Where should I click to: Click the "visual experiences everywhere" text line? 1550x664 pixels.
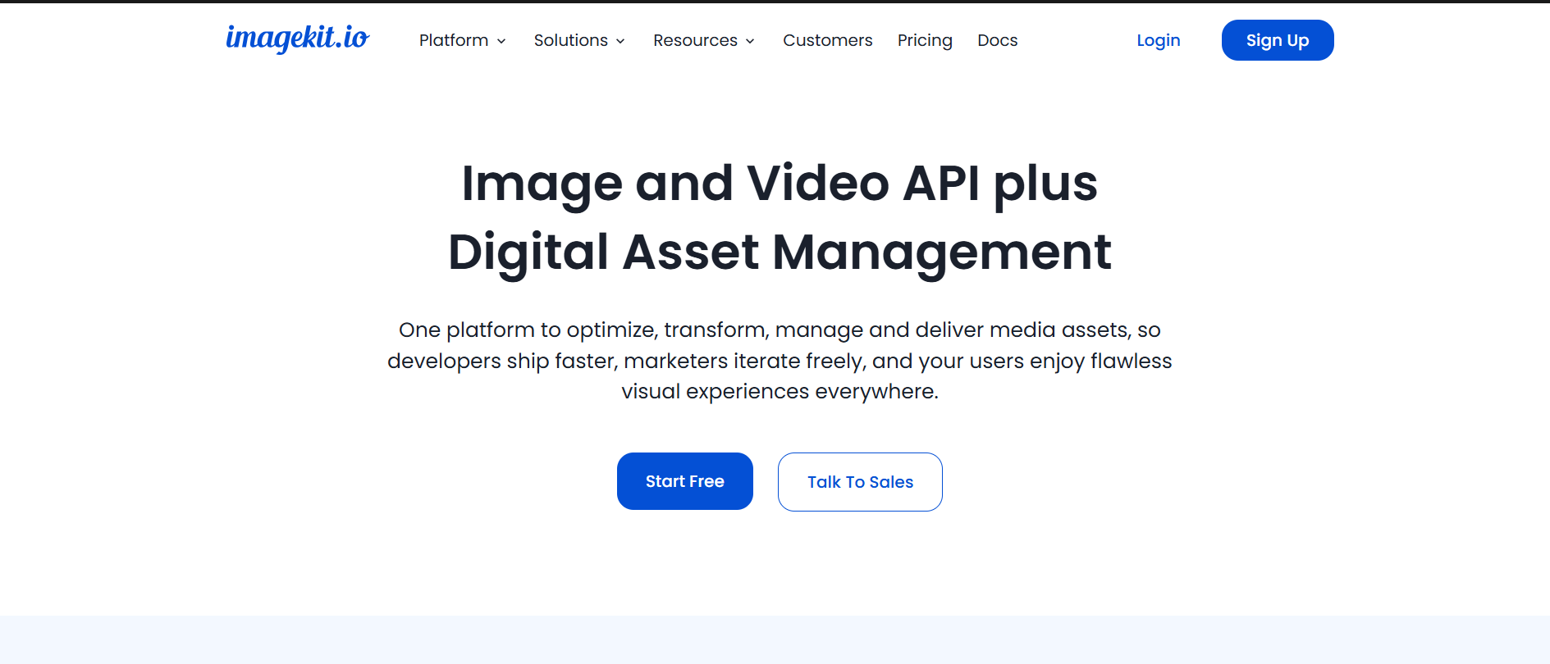coord(779,391)
